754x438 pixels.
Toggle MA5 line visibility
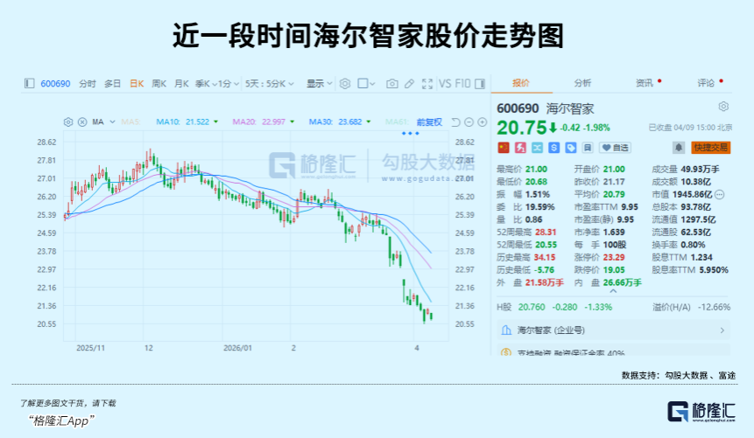[x=130, y=122]
